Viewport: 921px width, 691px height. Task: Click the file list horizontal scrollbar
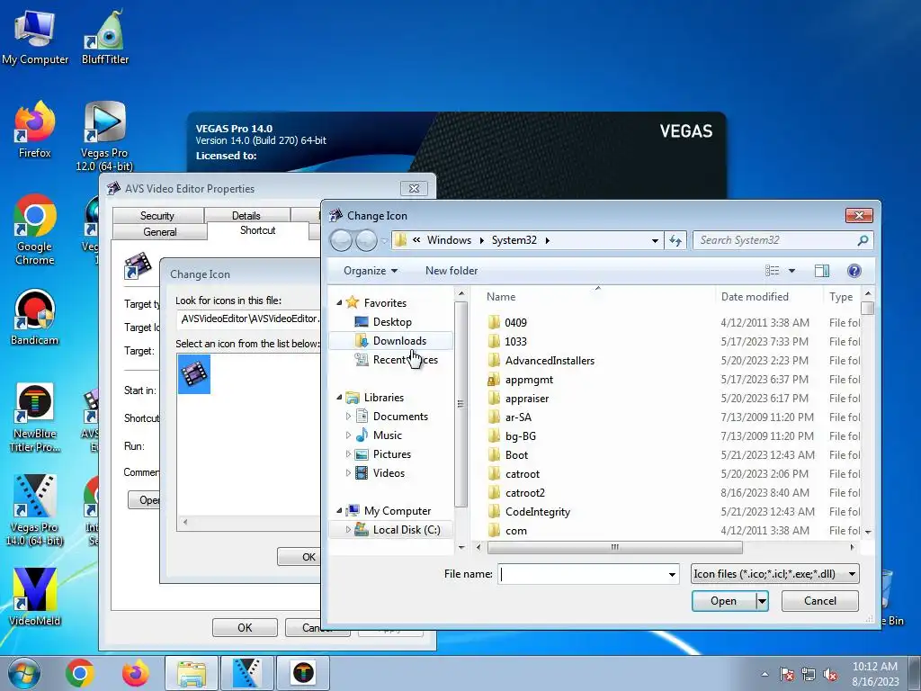click(614, 548)
